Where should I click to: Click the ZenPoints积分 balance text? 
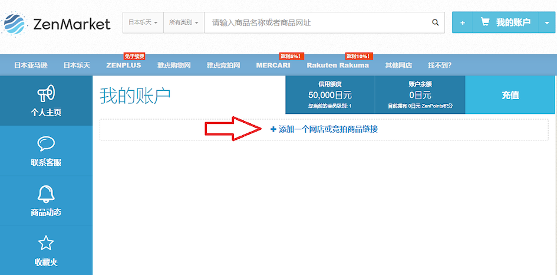point(420,106)
